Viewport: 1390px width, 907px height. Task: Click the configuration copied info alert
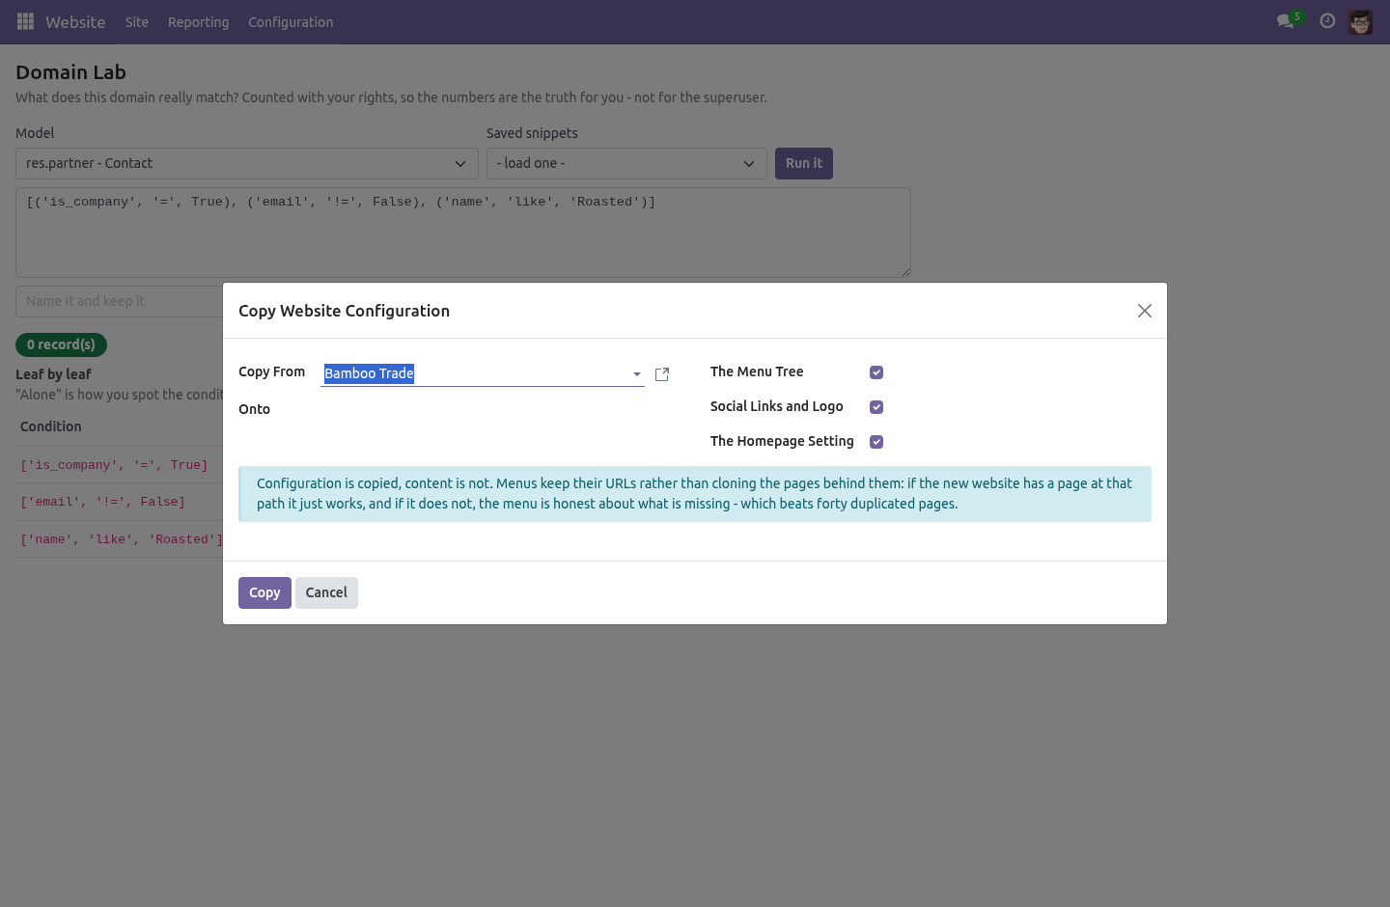[x=695, y=494]
